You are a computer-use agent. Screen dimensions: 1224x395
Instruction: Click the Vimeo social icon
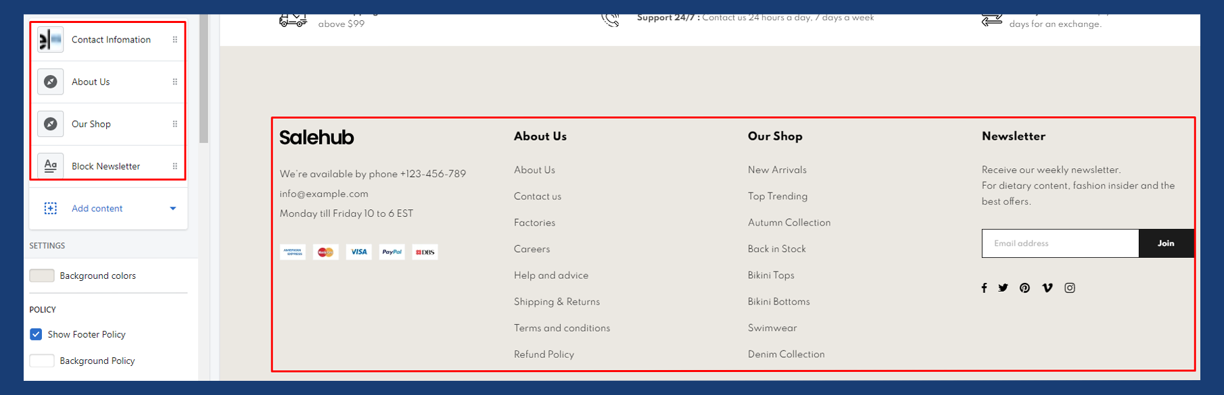click(x=1047, y=288)
